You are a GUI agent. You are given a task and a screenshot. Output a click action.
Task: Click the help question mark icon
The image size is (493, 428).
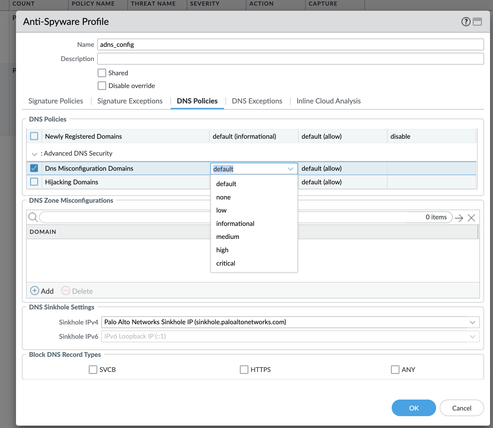[x=466, y=22]
